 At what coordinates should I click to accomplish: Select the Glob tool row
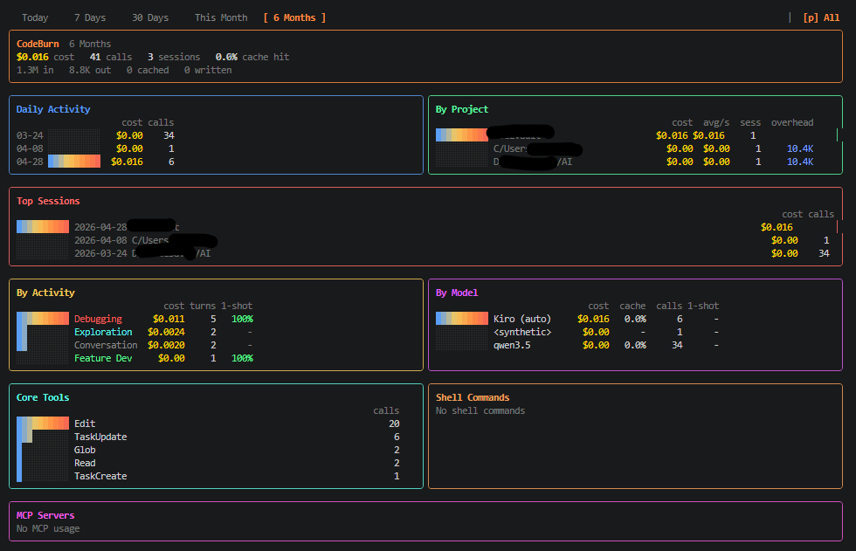click(208, 450)
